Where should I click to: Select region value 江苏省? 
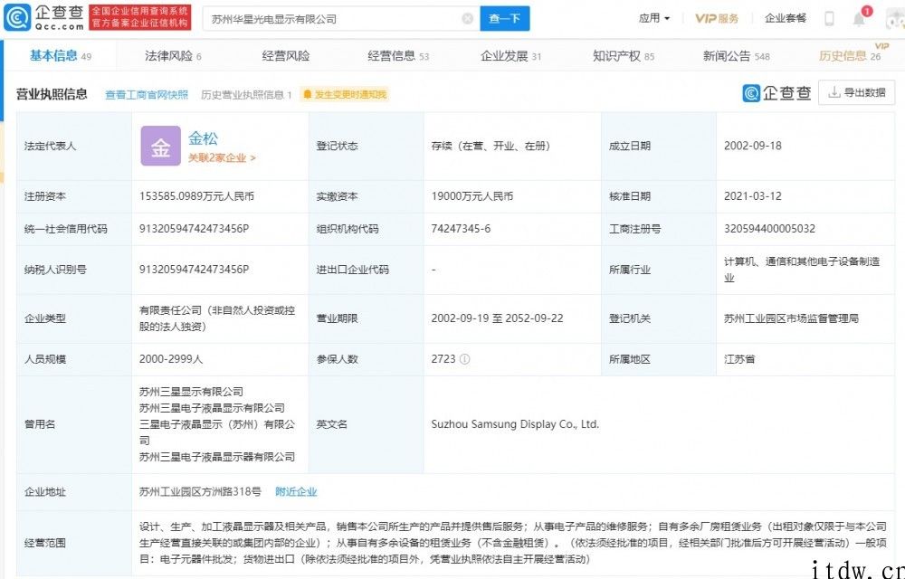click(x=739, y=358)
